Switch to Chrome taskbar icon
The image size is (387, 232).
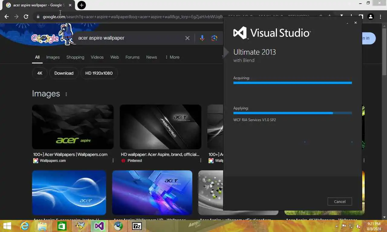118,226
